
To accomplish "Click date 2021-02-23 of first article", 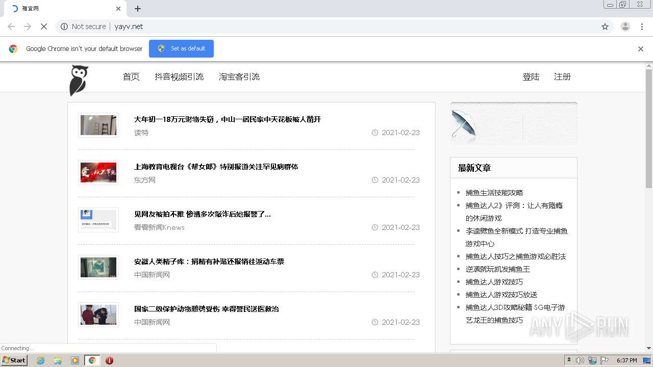I will (x=400, y=133).
